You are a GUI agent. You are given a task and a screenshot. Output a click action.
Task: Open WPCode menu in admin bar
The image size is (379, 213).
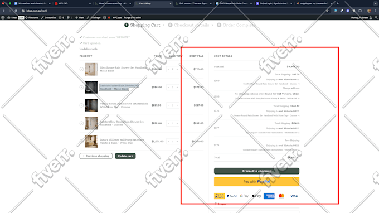coord(117,18)
